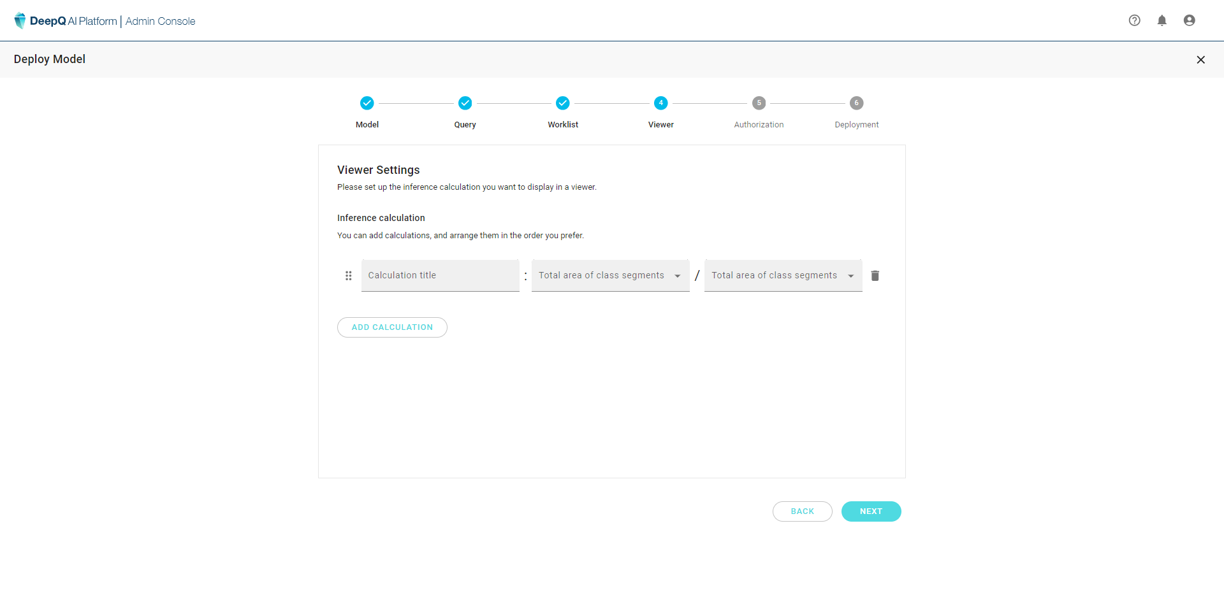The height and width of the screenshot is (607, 1224).
Task: Click the DeepQ AI Platform logo
Action: tap(66, 21)
